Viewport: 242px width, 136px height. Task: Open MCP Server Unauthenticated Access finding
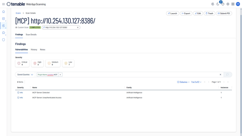47,97
